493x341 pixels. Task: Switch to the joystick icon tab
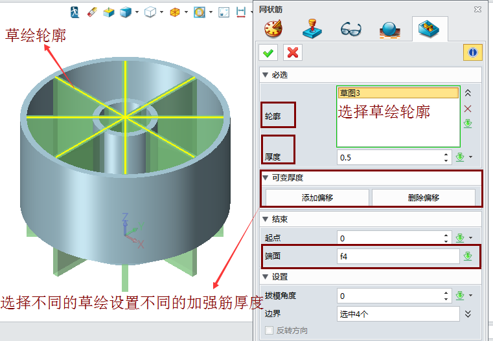coord(313,29)
